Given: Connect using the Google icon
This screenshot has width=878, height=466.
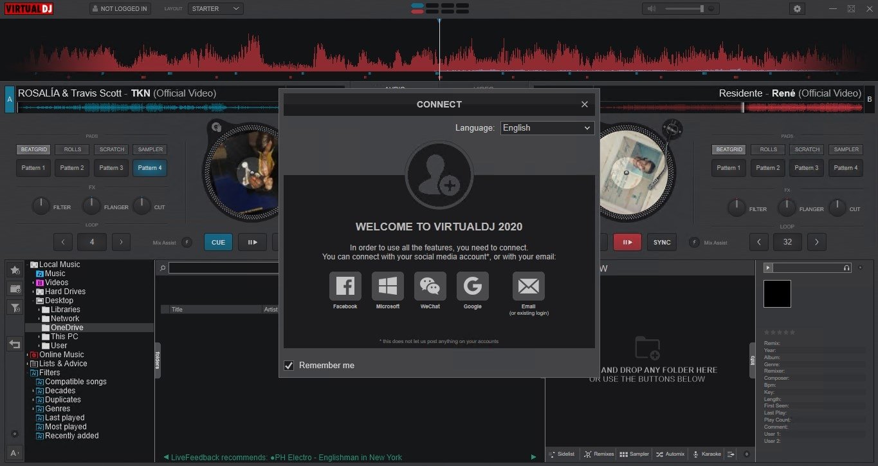Looking at the screenshot, I should 473,286.
